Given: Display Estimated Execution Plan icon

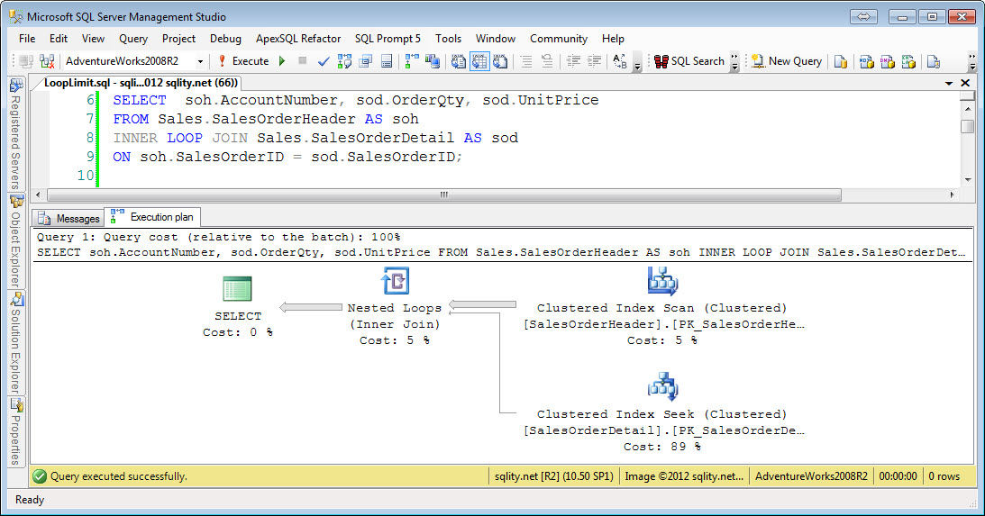Looking at the screenshot, I should click(344, 61).
